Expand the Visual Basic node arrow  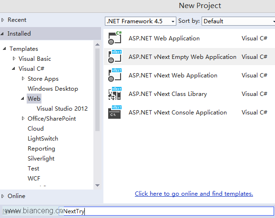click(x=14, y=58)
